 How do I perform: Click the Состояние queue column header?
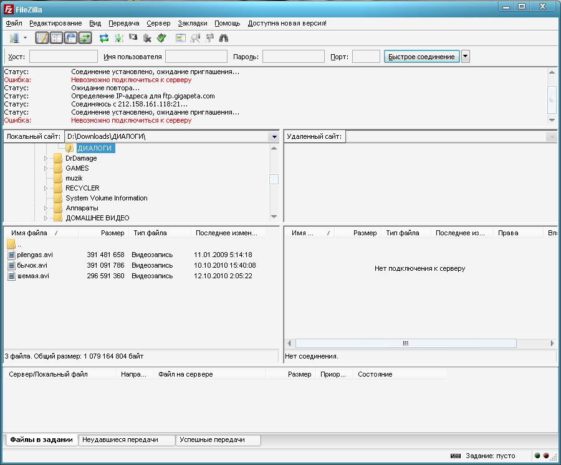coord(400,374)
